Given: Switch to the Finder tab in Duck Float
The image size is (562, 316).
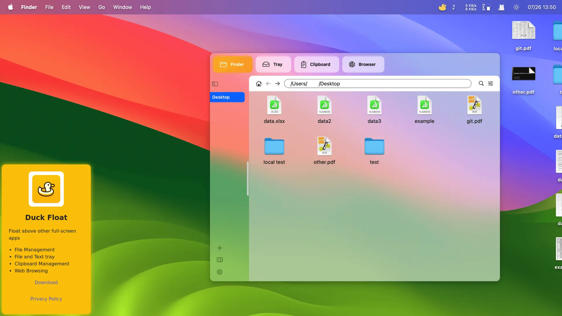Looking at the screenshot, I should 232,64.
